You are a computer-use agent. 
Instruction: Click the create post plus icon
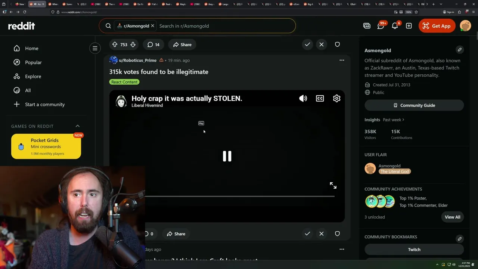(x=409, y=26)
